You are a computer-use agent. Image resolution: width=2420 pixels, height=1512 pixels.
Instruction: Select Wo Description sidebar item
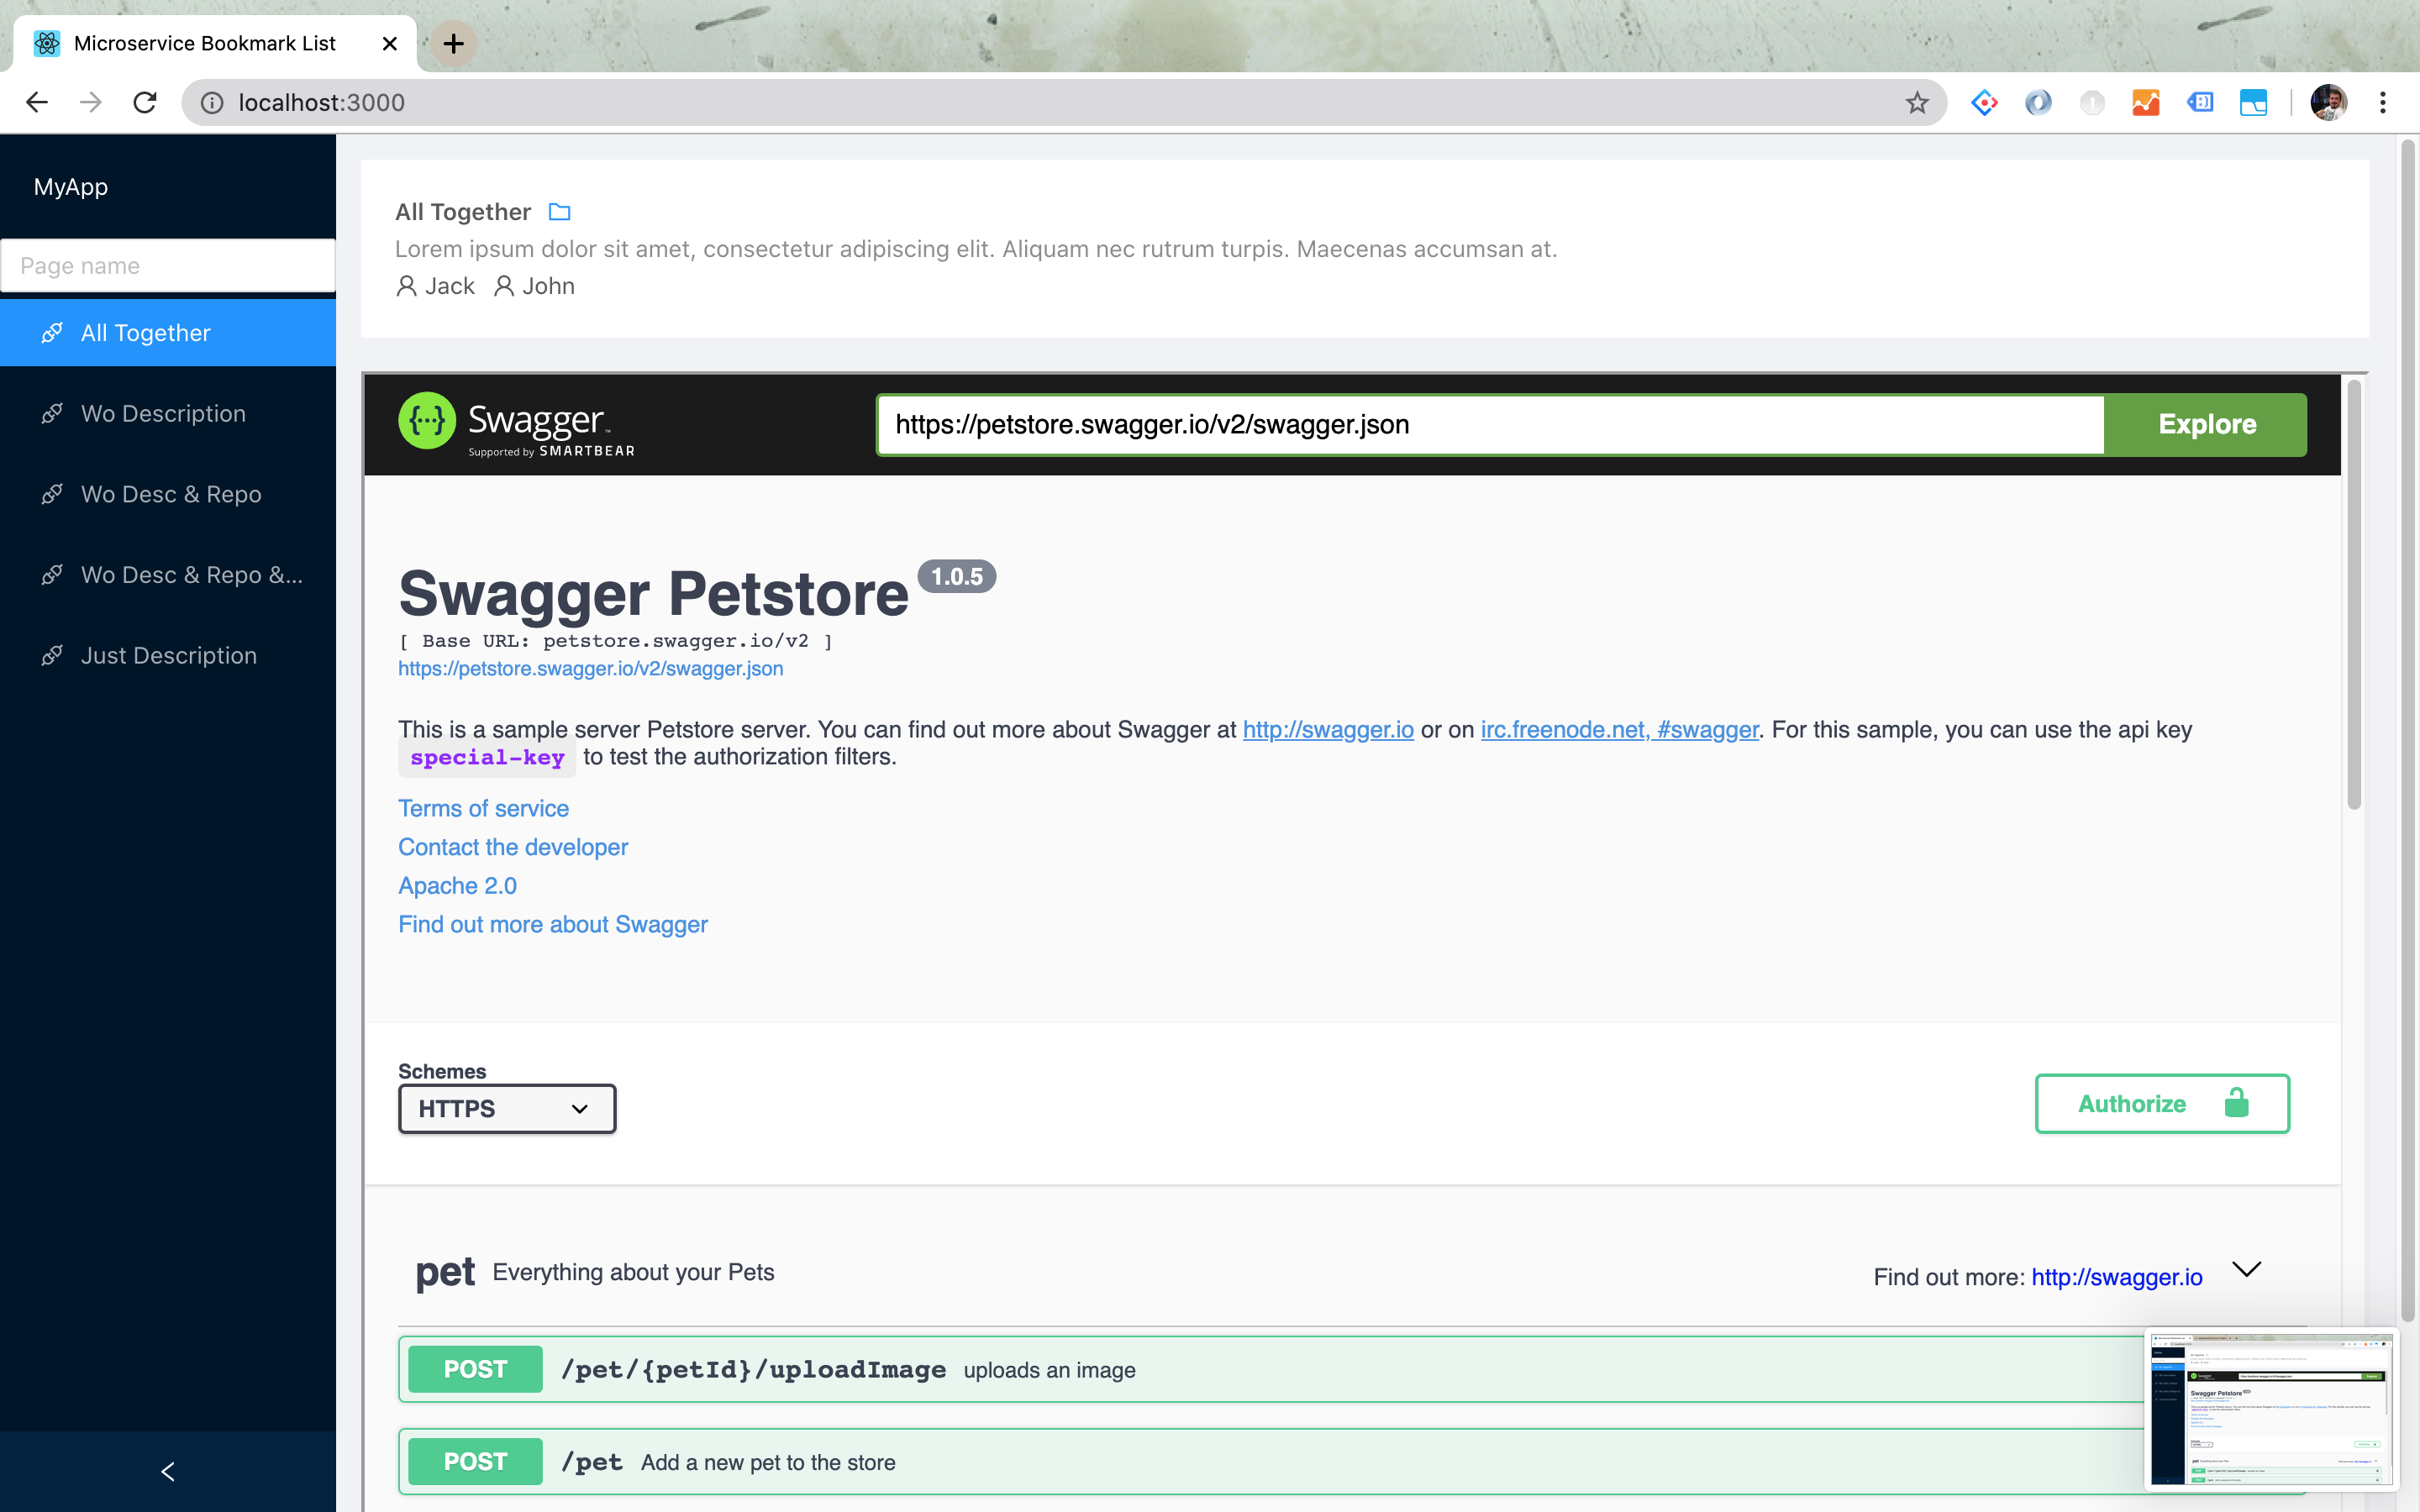tap(163, 413)
